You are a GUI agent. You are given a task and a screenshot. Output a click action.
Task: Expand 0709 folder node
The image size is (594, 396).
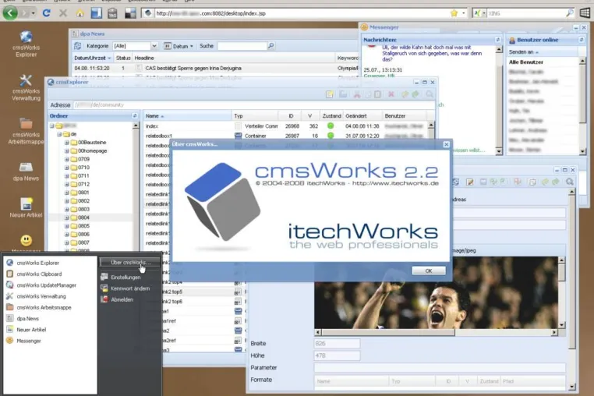67,159
